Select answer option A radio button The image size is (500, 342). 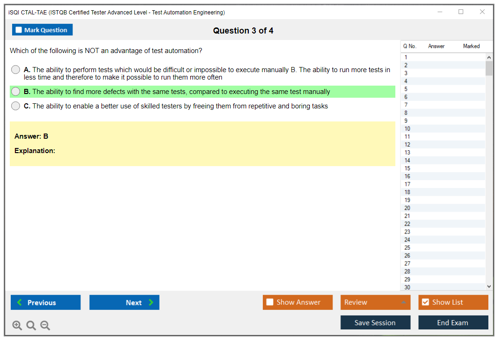[16, 70]
